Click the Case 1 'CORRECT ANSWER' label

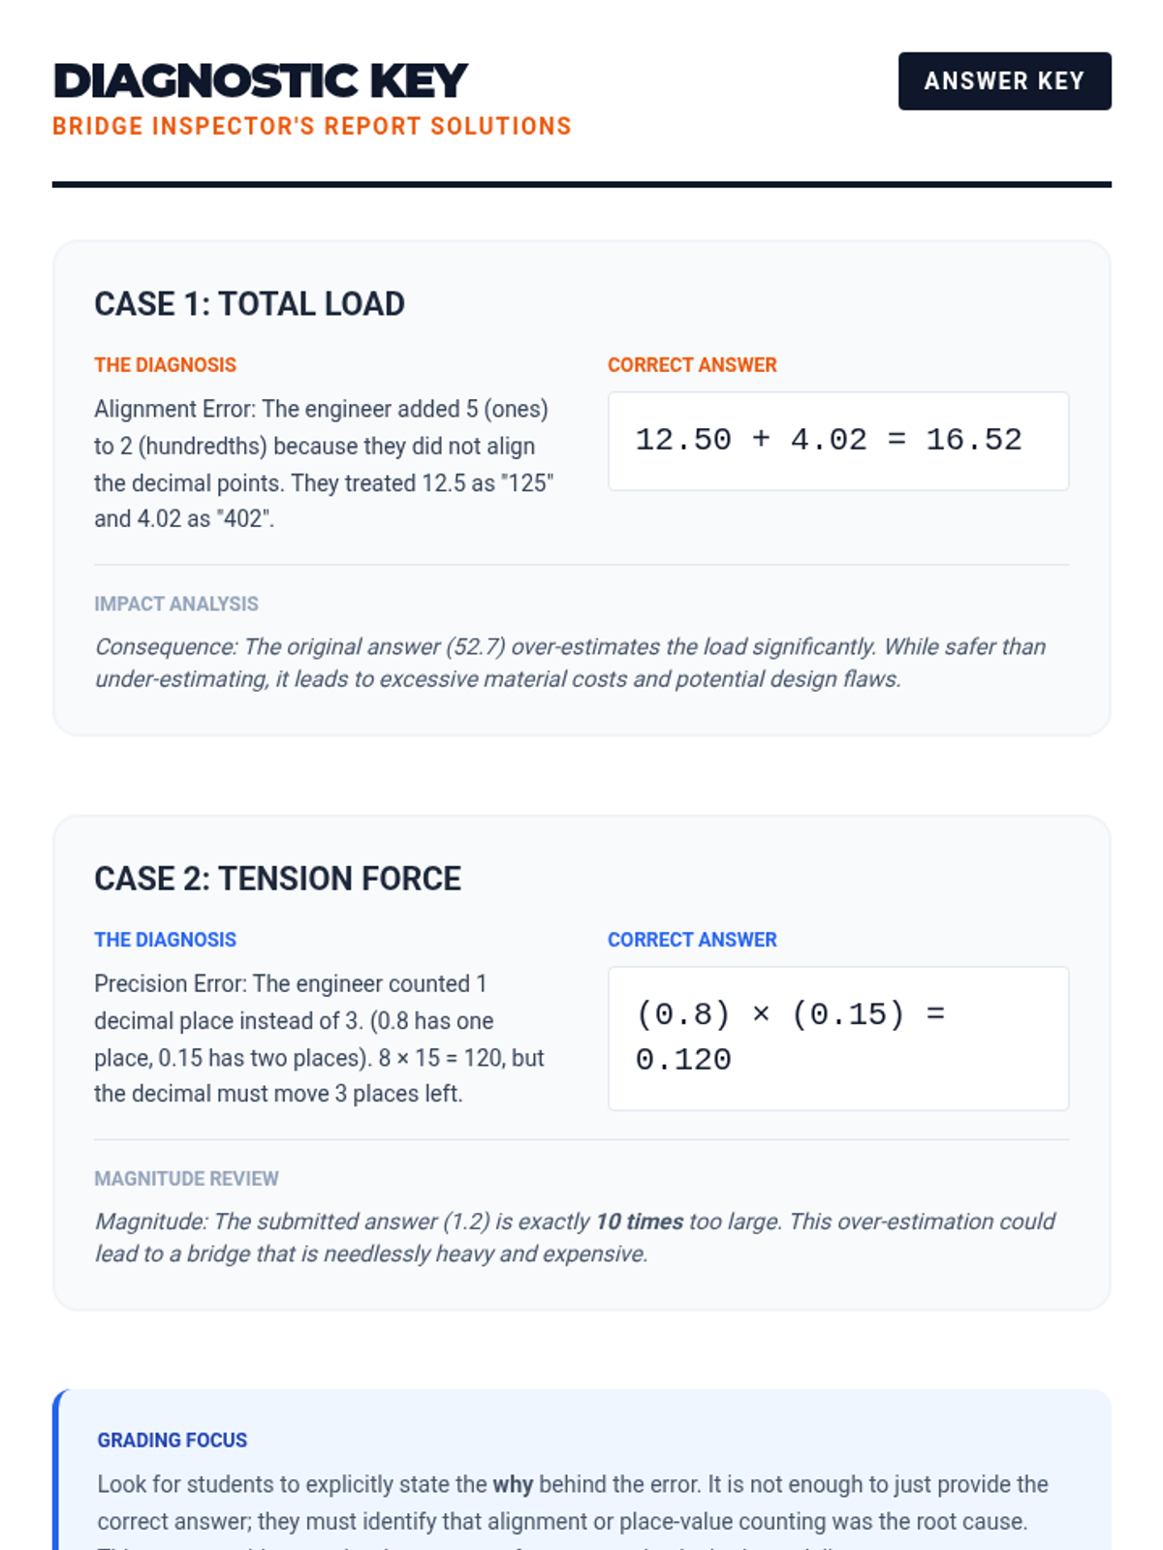(x=692, y=365)
